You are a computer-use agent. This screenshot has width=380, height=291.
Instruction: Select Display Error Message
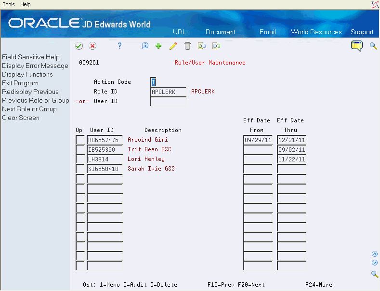click(35, 66)
